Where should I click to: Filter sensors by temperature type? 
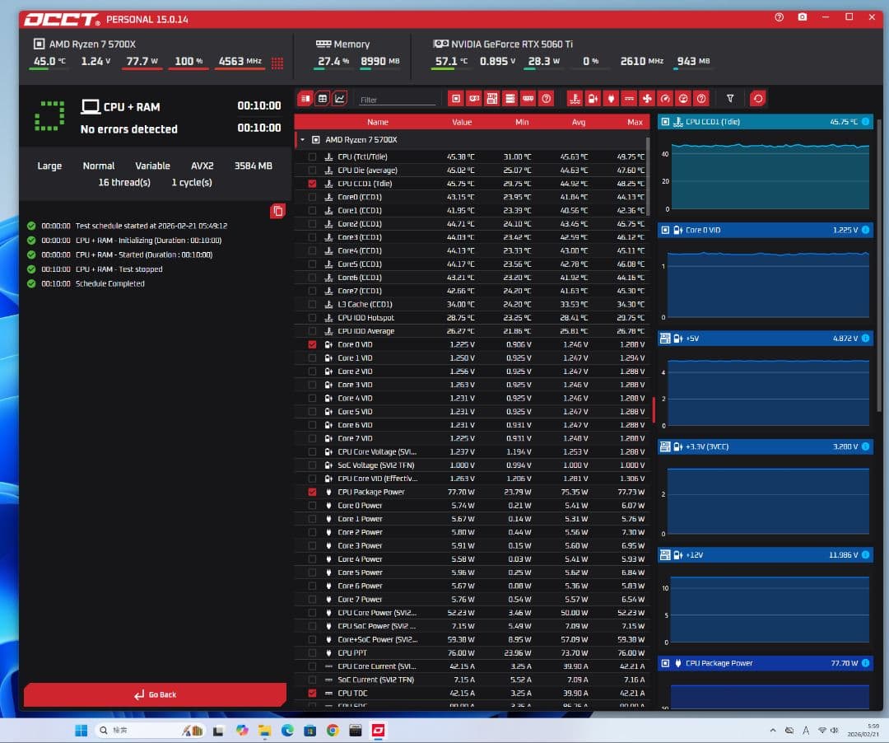[x=575, y=99]
